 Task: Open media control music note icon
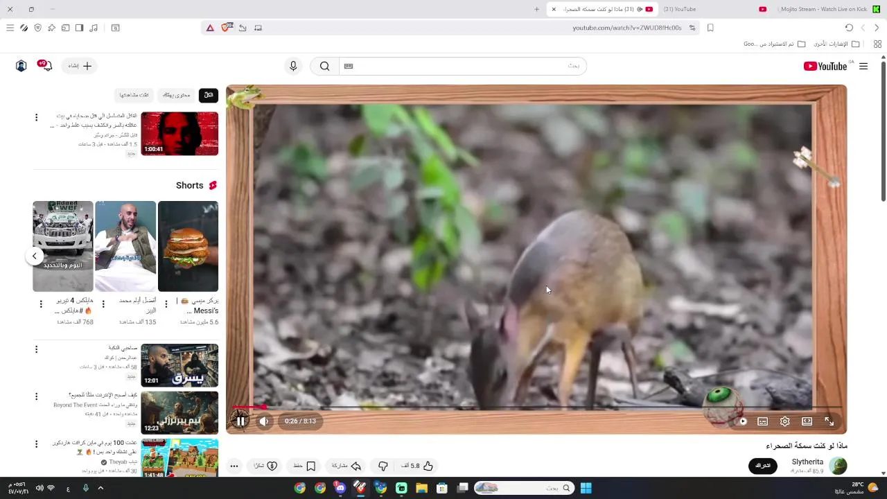click(x=94, y=28)
